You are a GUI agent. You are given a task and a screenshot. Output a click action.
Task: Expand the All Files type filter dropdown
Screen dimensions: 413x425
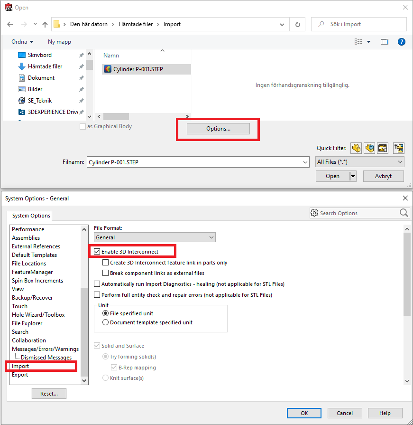pyautogui.click(x=360, y=162)
